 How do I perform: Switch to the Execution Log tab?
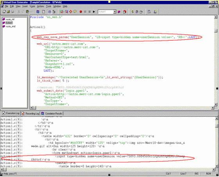tap(11, 113)
